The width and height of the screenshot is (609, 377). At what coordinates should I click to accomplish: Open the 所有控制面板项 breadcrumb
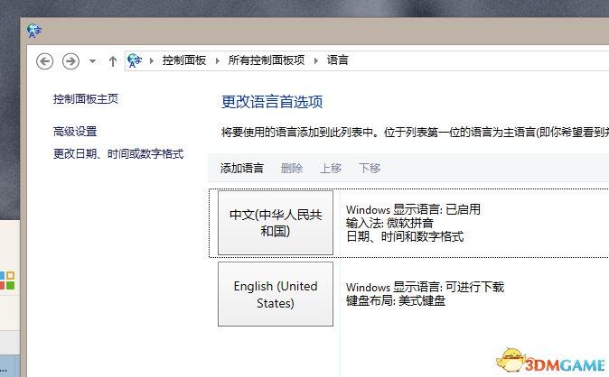coord(267,60)
